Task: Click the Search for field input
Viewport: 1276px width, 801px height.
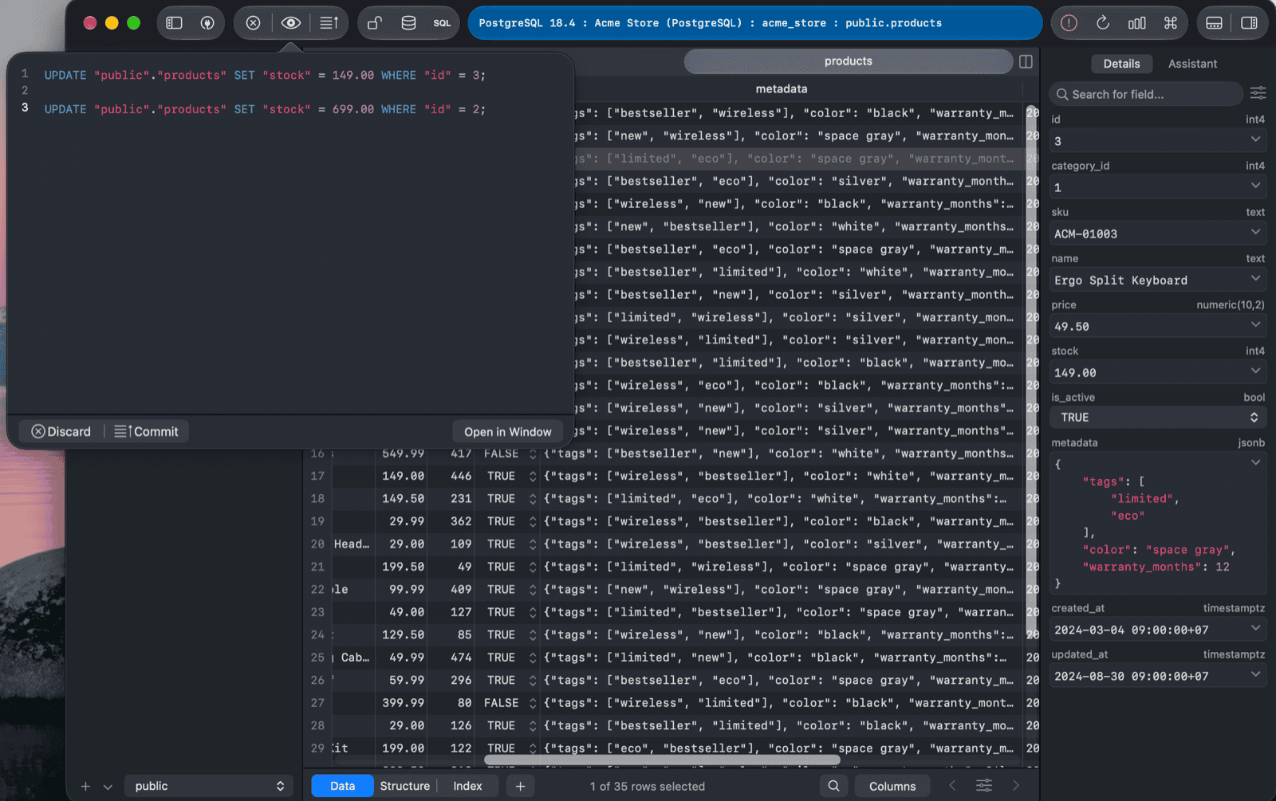Action: click(1146, 94)
